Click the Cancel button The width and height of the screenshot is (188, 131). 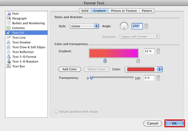click(x=153, y=123)
